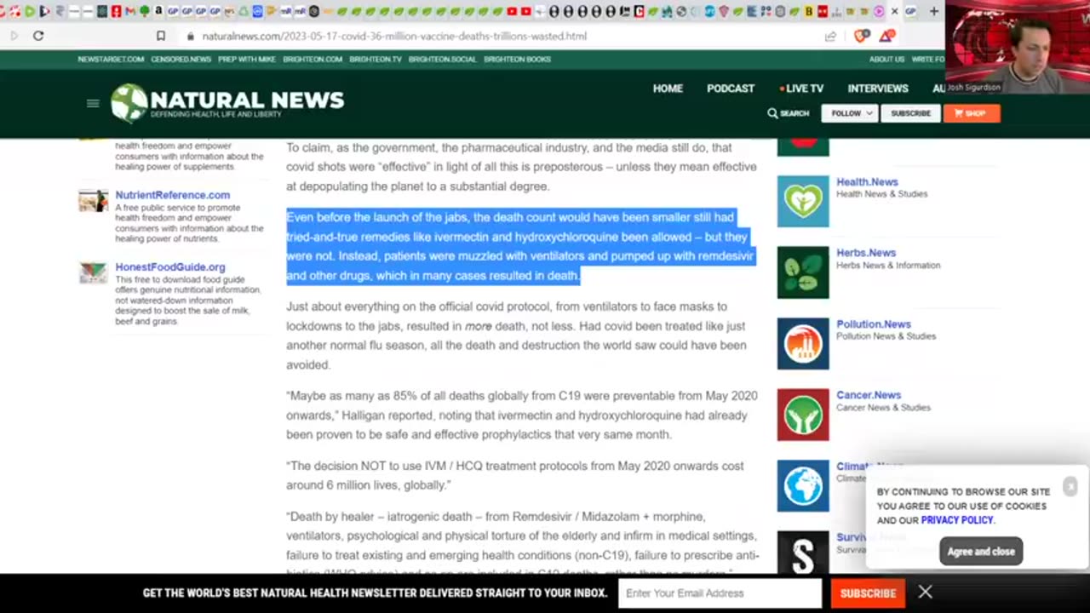Click the paragraph starting 'The decision NOT to use'
Screen dimensions: 1090x613
pyautogui.click(x=515, y=475)
